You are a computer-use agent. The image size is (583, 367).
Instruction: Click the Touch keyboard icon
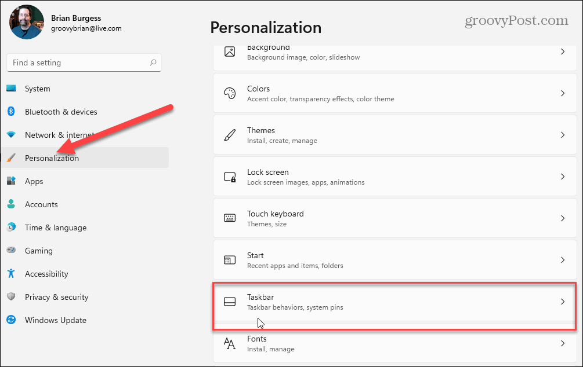230,218
